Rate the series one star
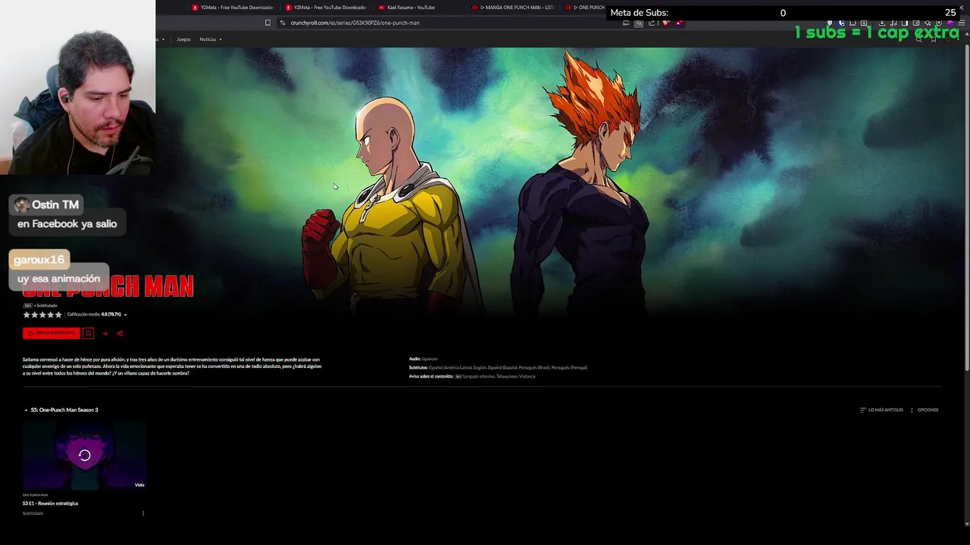970x545 pixels. (27, 315)
